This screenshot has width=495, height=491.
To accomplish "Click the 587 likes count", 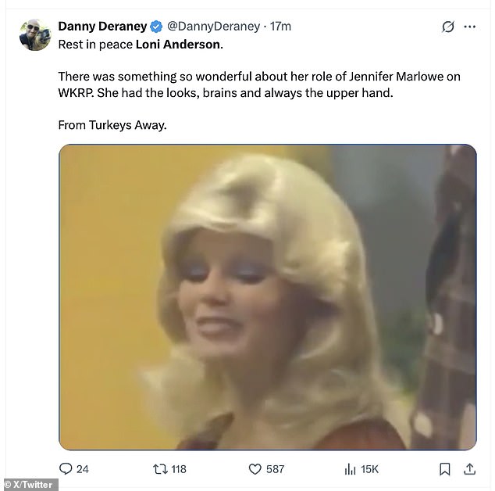I will click(x=275, y=469).
